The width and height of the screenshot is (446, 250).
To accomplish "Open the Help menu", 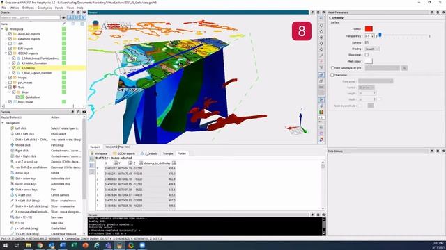I will [x=80, y=8].
